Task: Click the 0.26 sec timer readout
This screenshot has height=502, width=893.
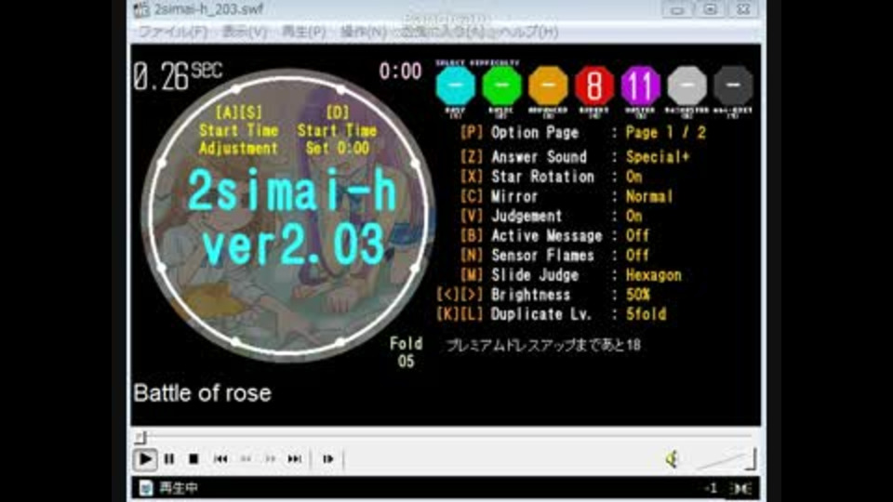Action: 178,75
